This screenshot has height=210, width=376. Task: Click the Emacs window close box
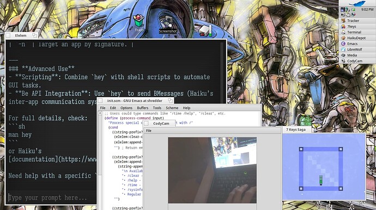[100, 100]
